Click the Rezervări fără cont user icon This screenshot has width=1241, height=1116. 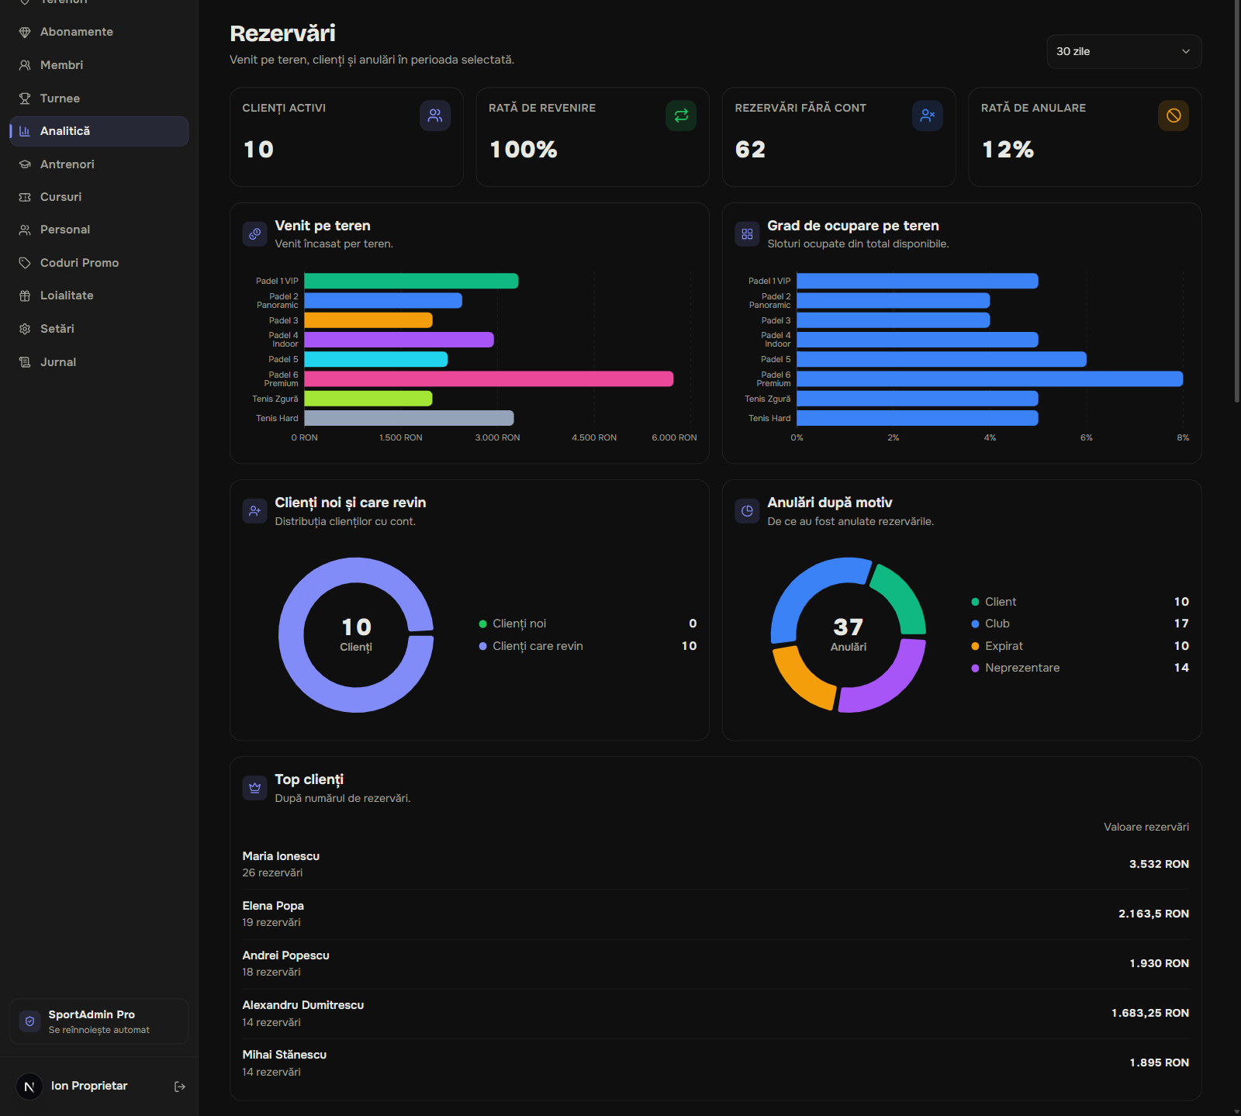928,116
